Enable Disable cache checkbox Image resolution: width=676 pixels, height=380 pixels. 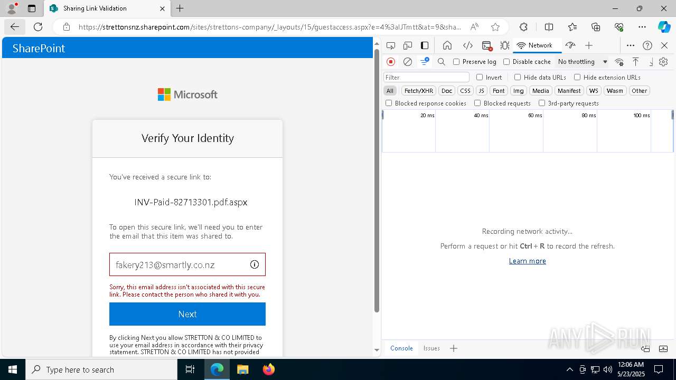pos(506,62)
